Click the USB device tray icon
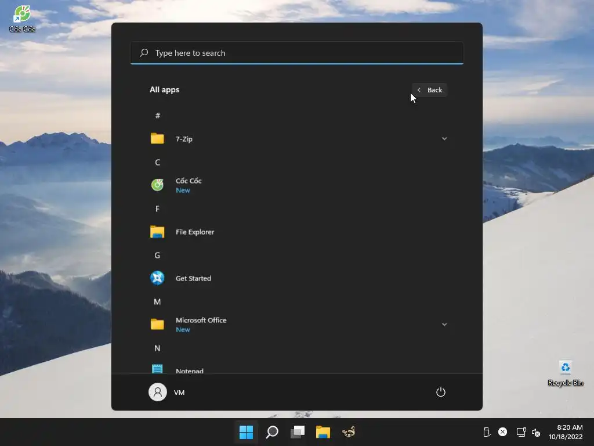Viewport: 594px width, 446px height. [x=487, y=432]
